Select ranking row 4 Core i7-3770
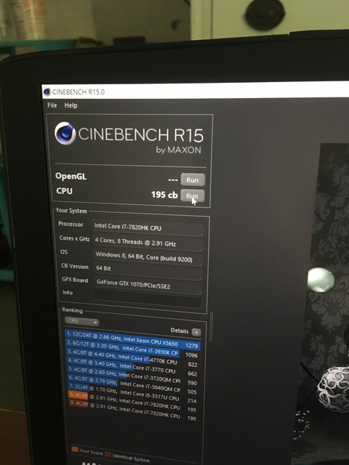 pyautogui.click(x=132, y=368)
